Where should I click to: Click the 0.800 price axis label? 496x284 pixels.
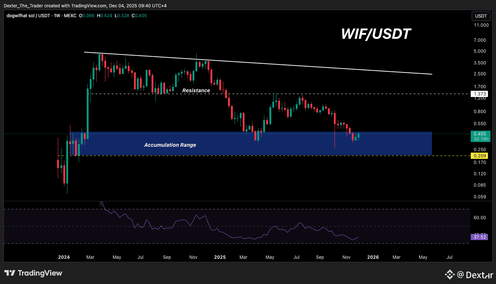(x=480, y=112)
